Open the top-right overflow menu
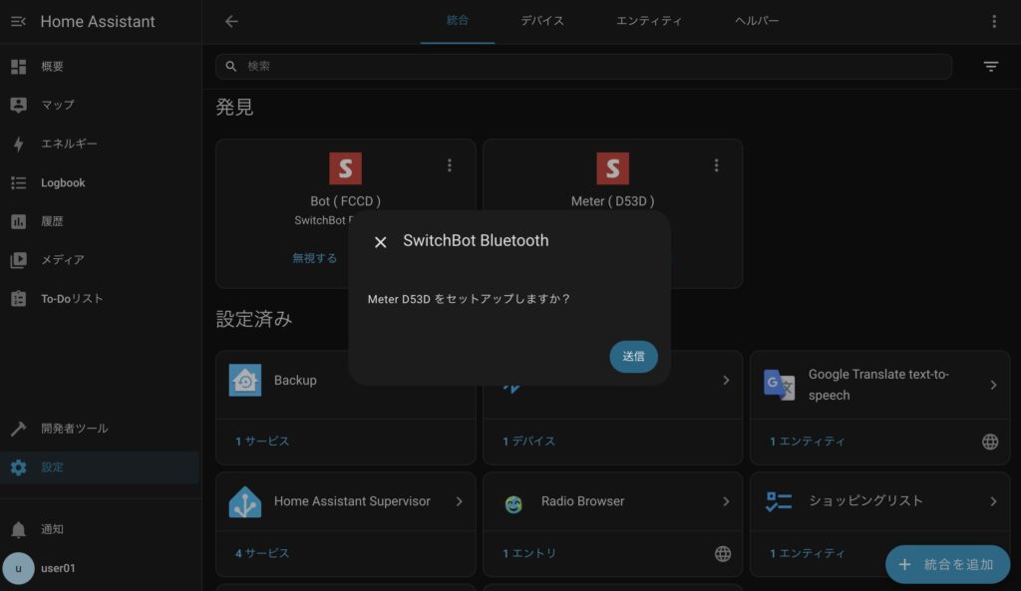 [994, 22]
